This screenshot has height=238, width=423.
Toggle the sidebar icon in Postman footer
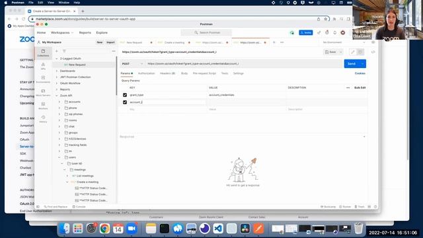click(38, 207)
